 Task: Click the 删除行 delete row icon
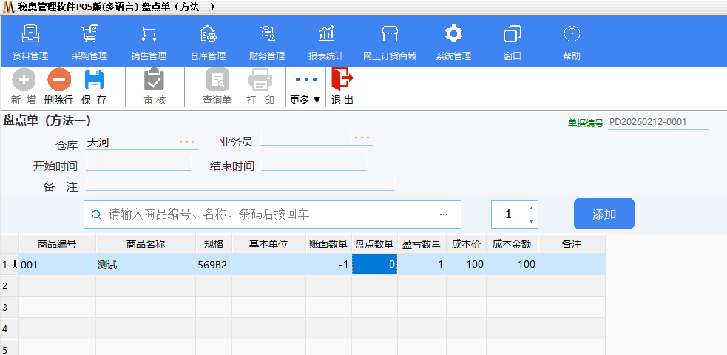pos(58,79)
